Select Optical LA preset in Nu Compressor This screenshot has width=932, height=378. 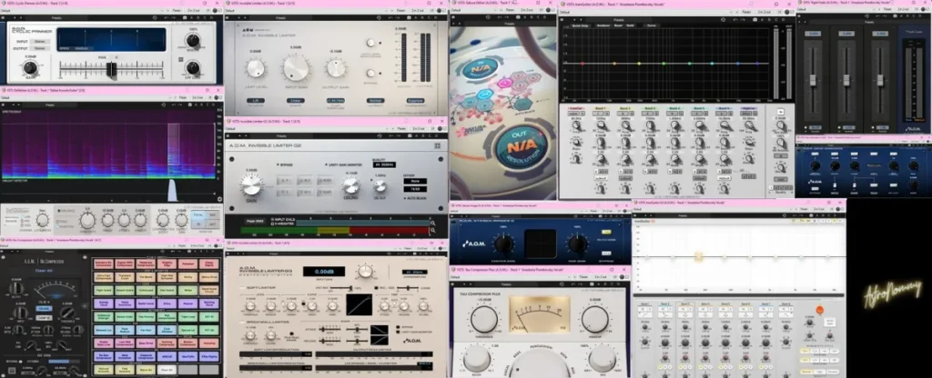pos(186,329)
